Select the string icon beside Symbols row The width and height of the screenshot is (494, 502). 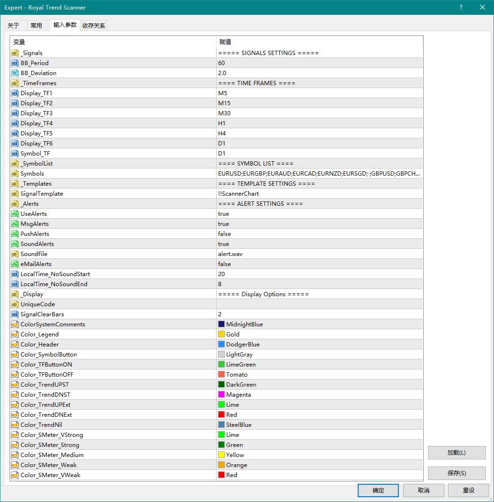(x=15, y=174)
